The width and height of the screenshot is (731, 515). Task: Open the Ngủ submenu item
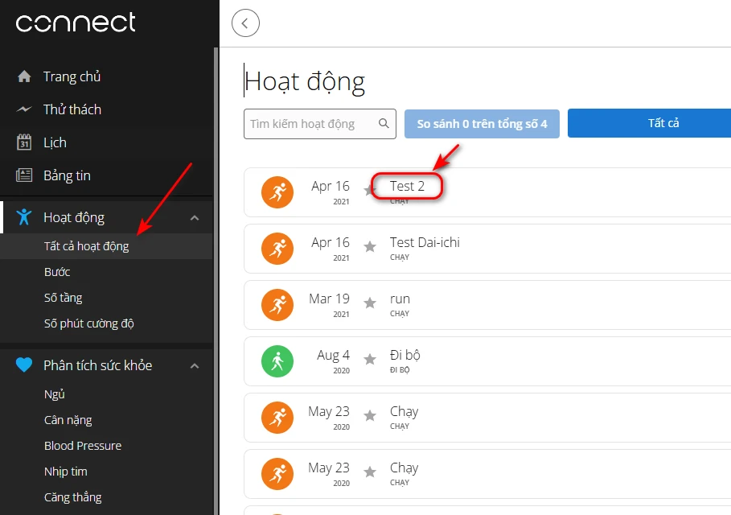(54, 394)
